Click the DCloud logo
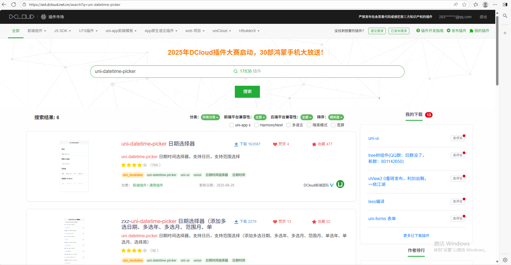 22,17
